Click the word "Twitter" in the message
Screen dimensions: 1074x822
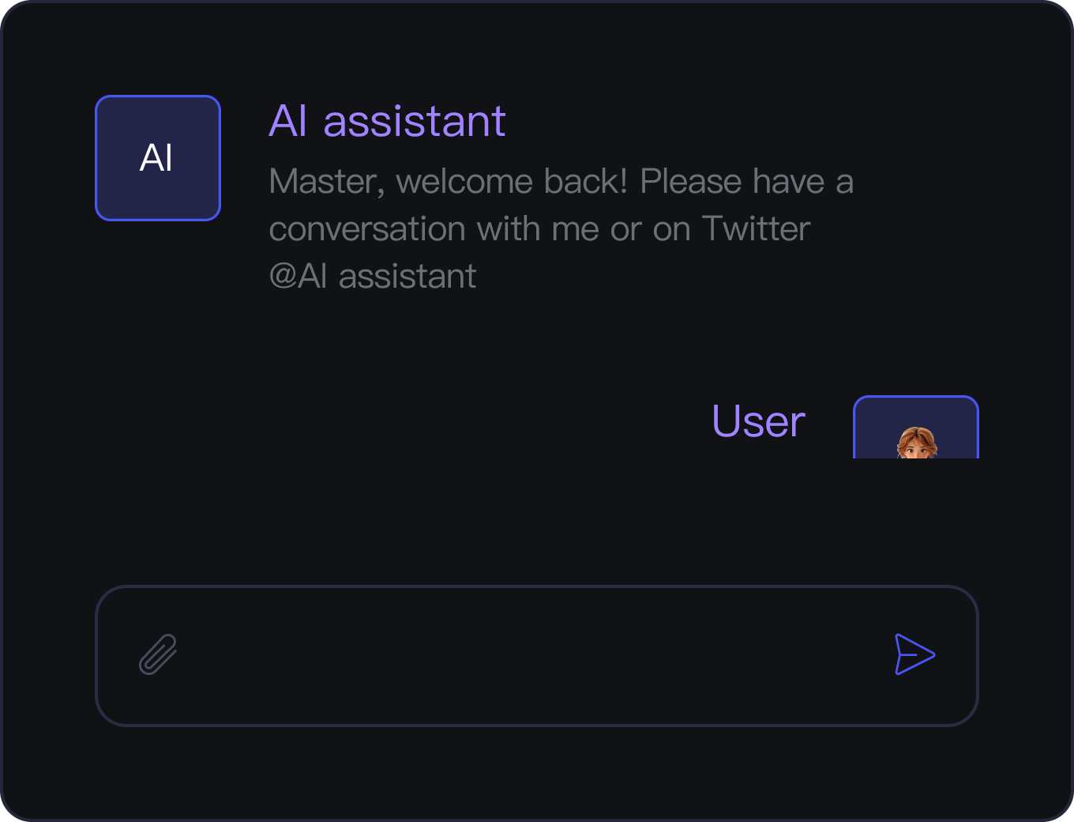[x=756, y=229]
